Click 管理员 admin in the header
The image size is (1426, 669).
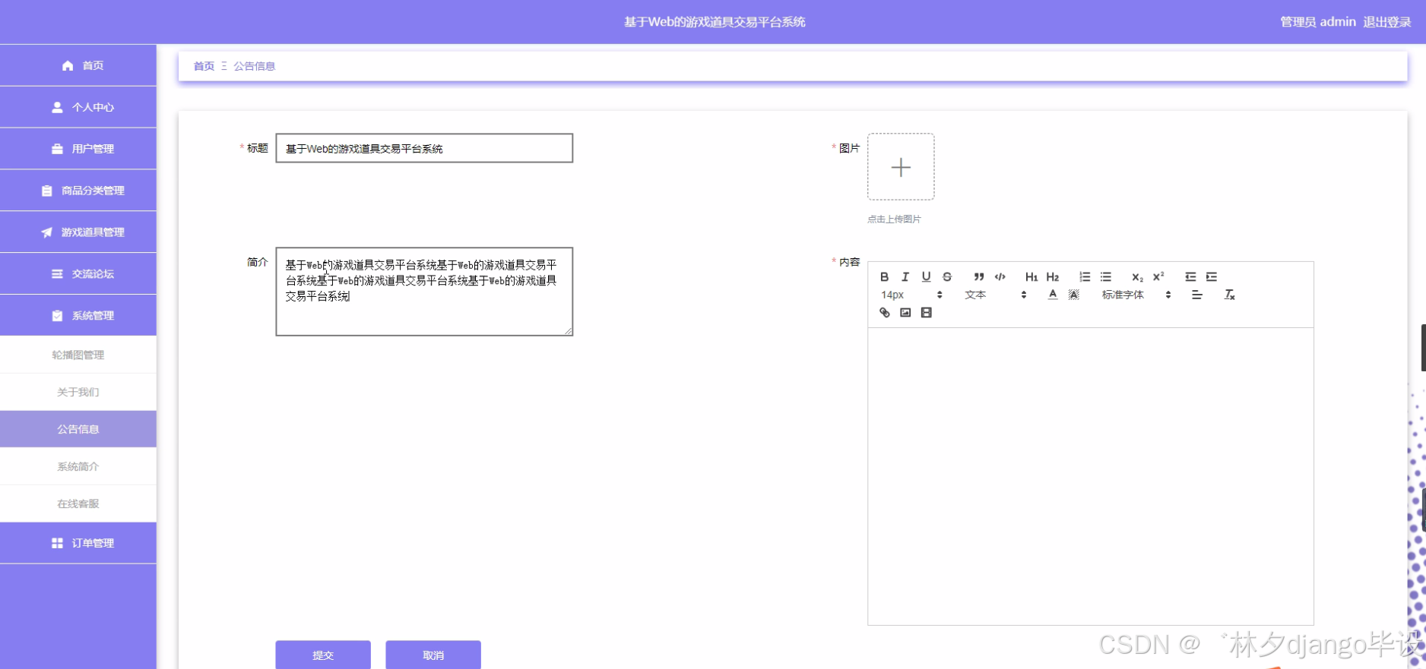[x=1318, y=22]
